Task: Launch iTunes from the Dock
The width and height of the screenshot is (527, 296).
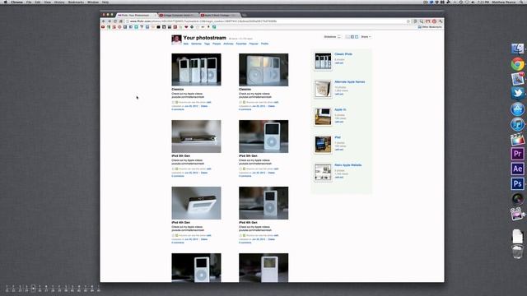Action: (x=518, y=124)
